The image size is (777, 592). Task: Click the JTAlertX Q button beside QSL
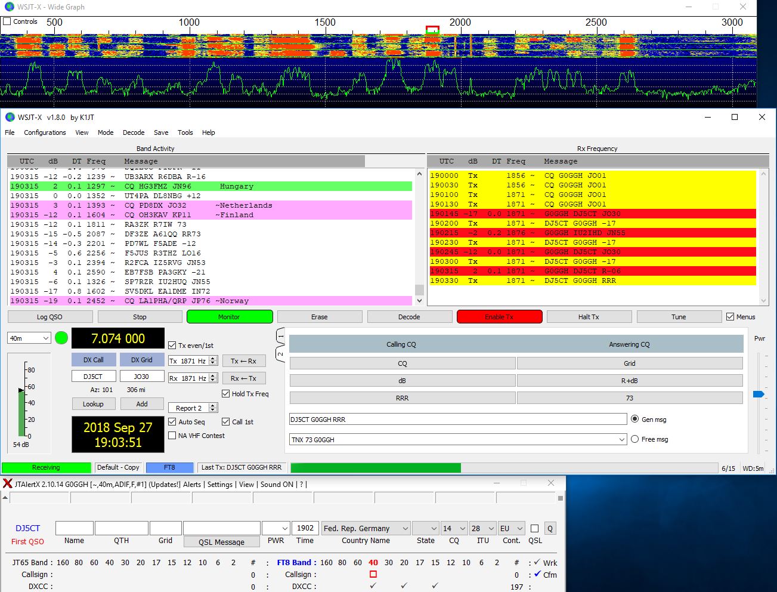(550, 528)
